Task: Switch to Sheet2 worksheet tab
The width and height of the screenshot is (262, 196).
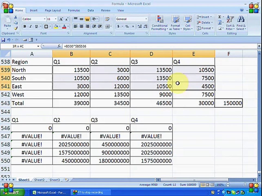Action: (39, 180)
